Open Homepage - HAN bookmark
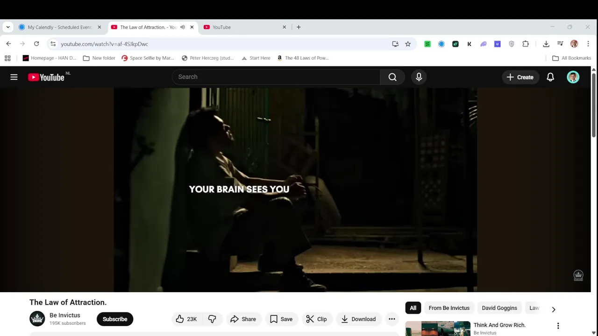Screen dimensions: 598x336 coord(50,58)
